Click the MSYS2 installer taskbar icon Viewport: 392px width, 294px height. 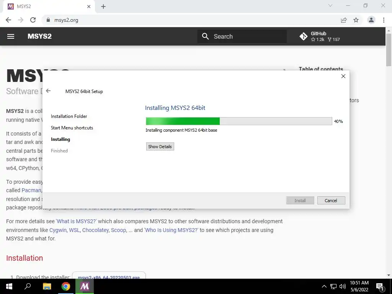[85, 286]
